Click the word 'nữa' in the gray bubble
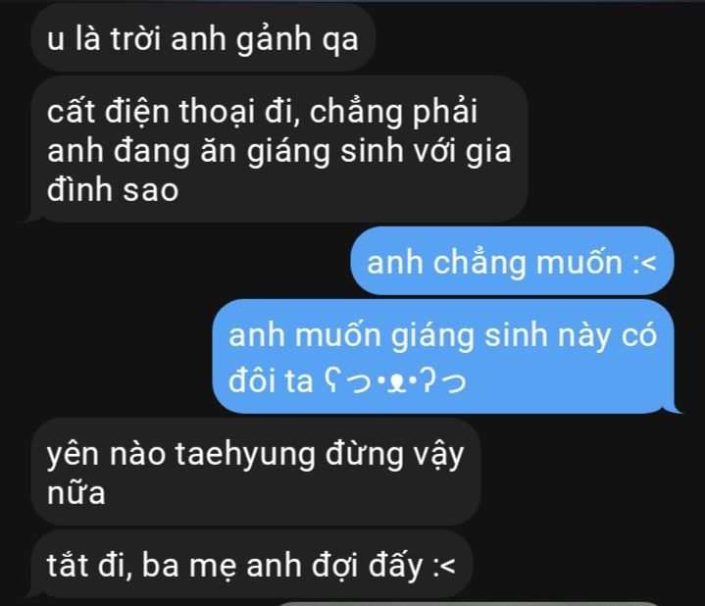The width and height of the screenshot is (705, 606). pyautogui.click(x=76, y=492)
